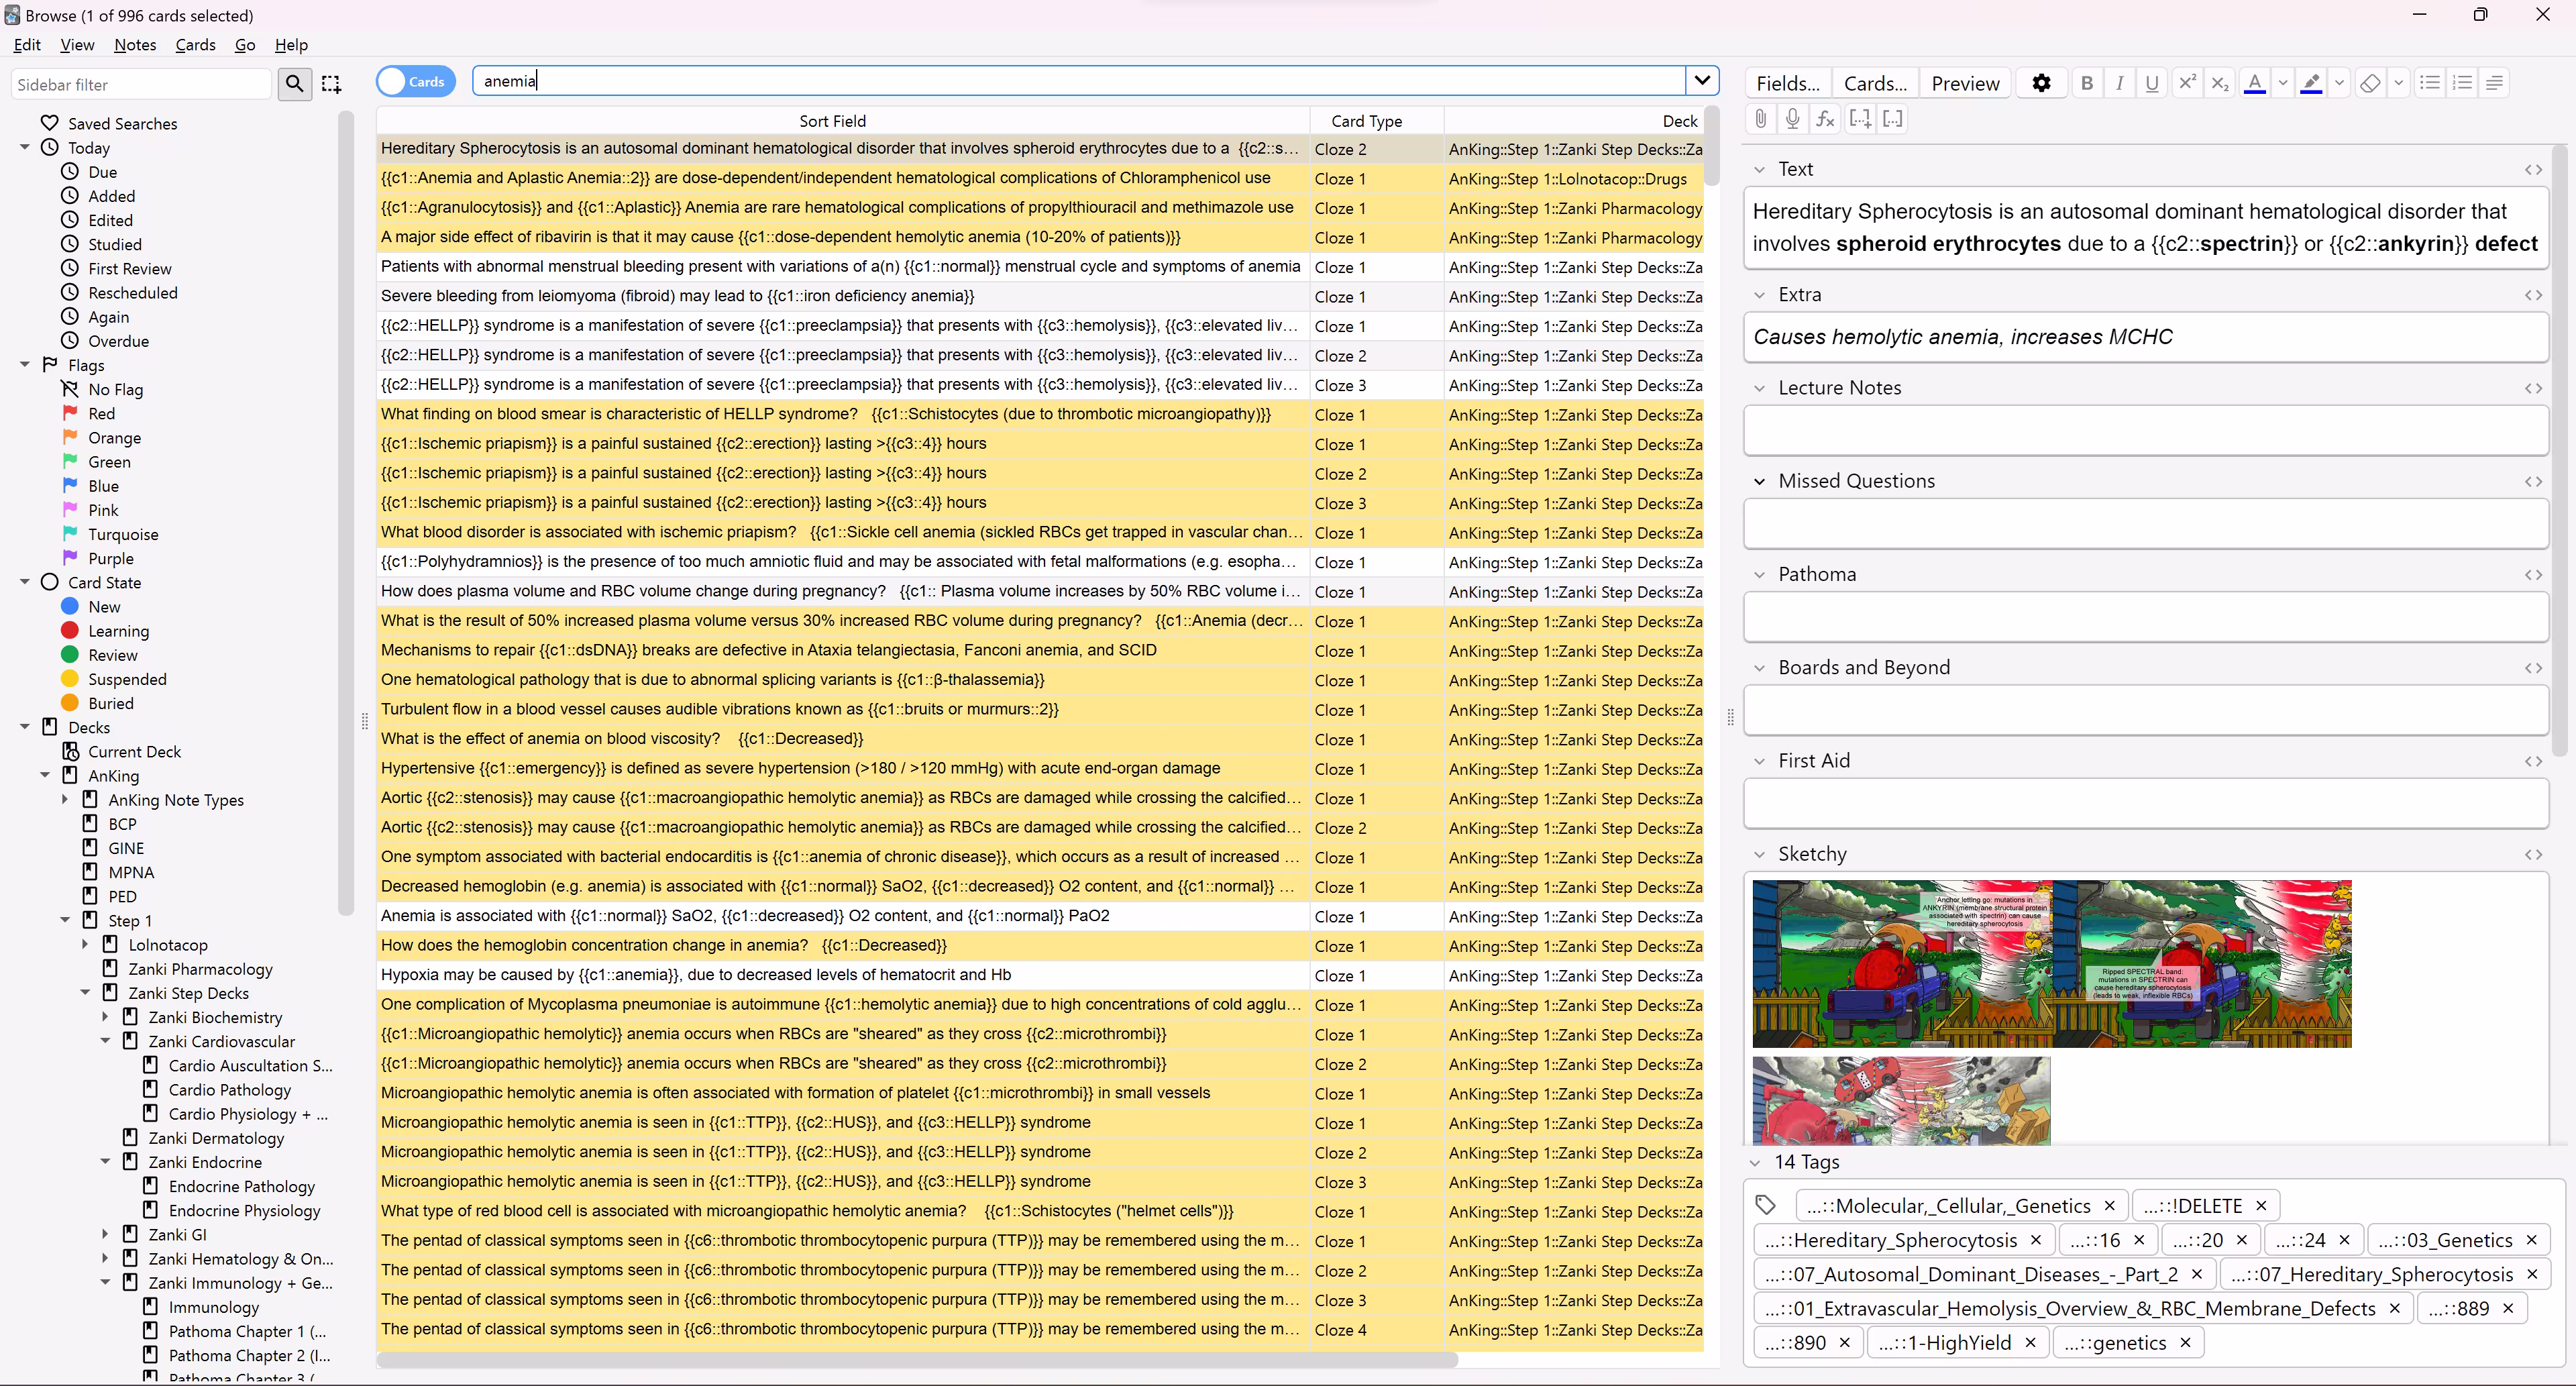The image size is (2576, 1386).
Task: Open the Notes menu
Action: tap(135, 44)
